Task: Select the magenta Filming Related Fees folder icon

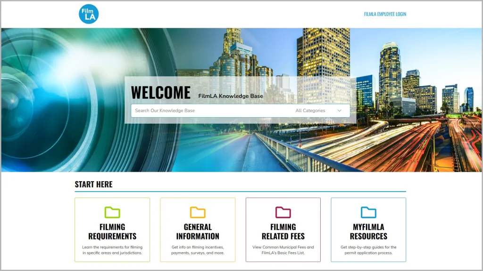Action: coord(283,213)
